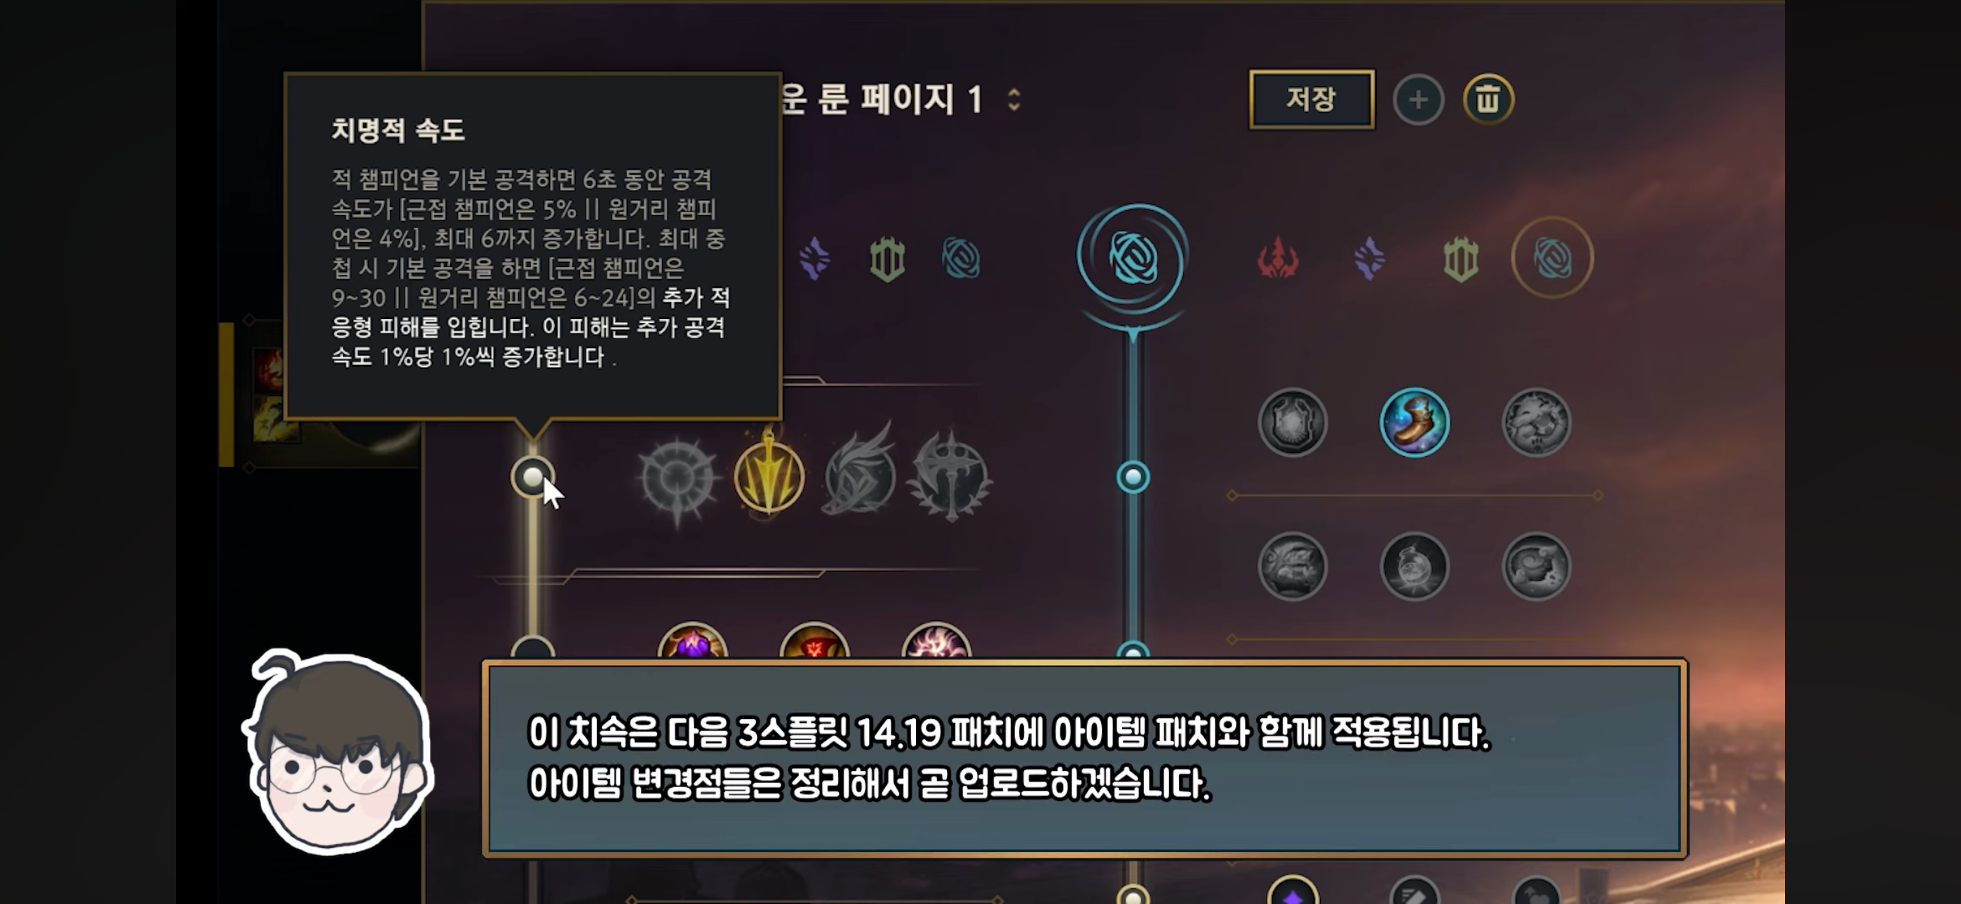
Task: Click the keystone slot node on golden line
Action: click(x=533, y=477)
